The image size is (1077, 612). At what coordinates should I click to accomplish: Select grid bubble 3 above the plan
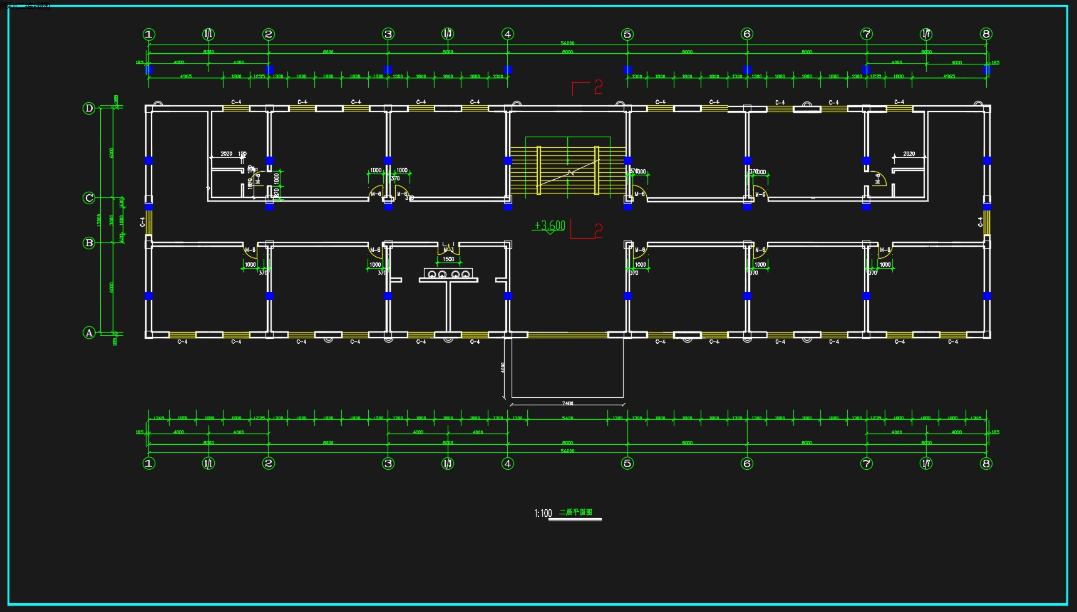(388, 34)
